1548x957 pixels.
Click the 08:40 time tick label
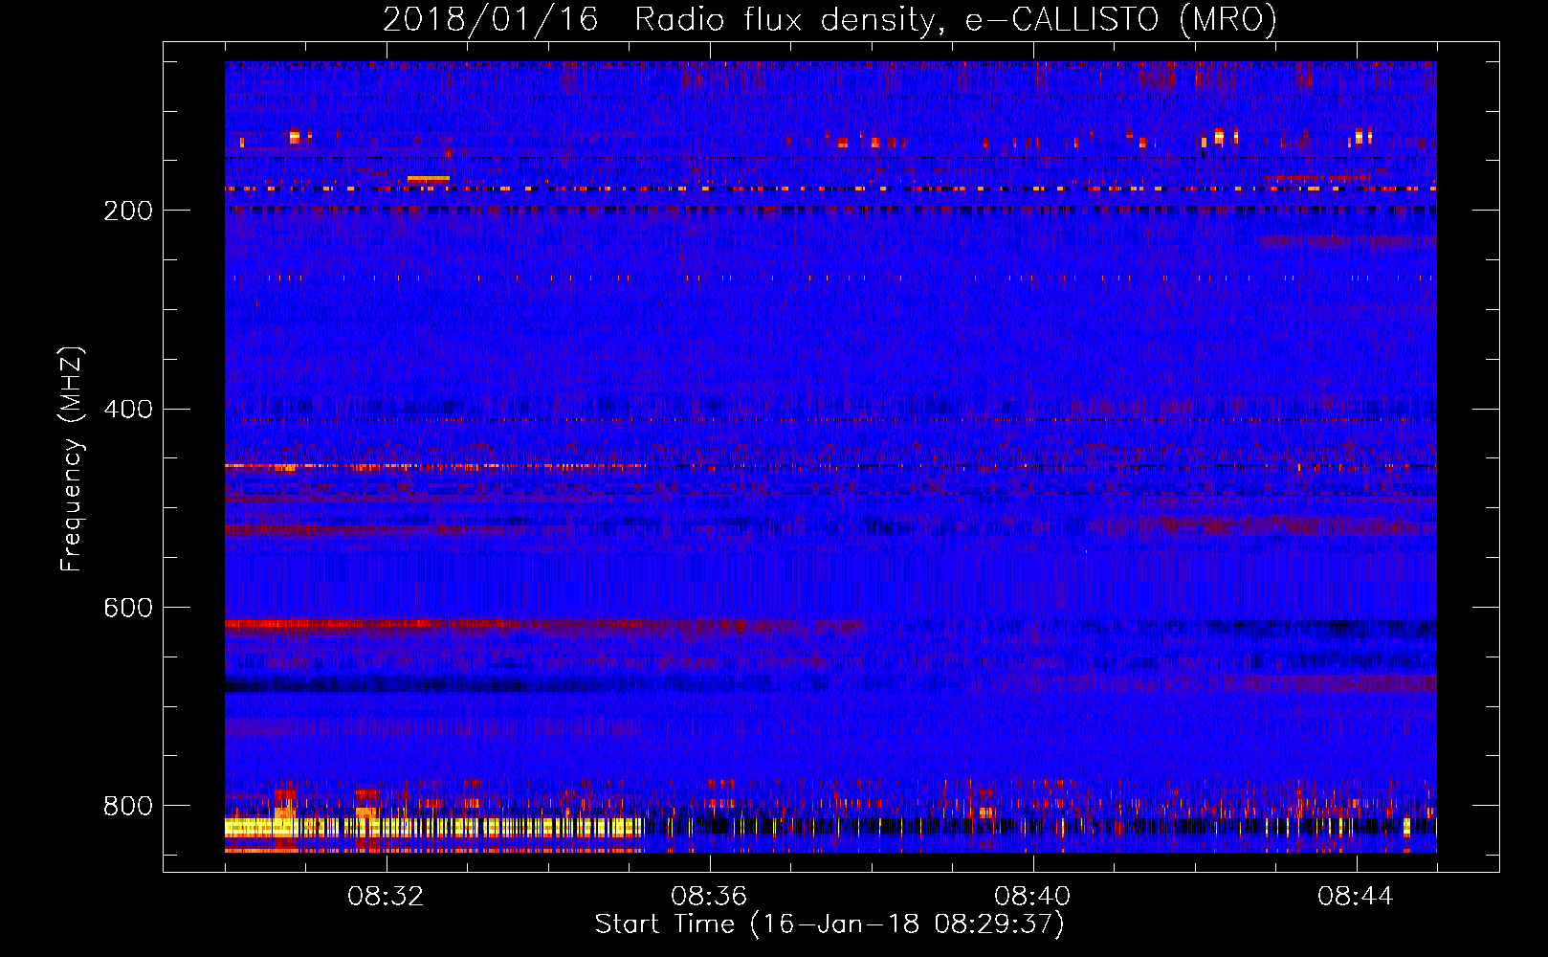(1032, 897)
